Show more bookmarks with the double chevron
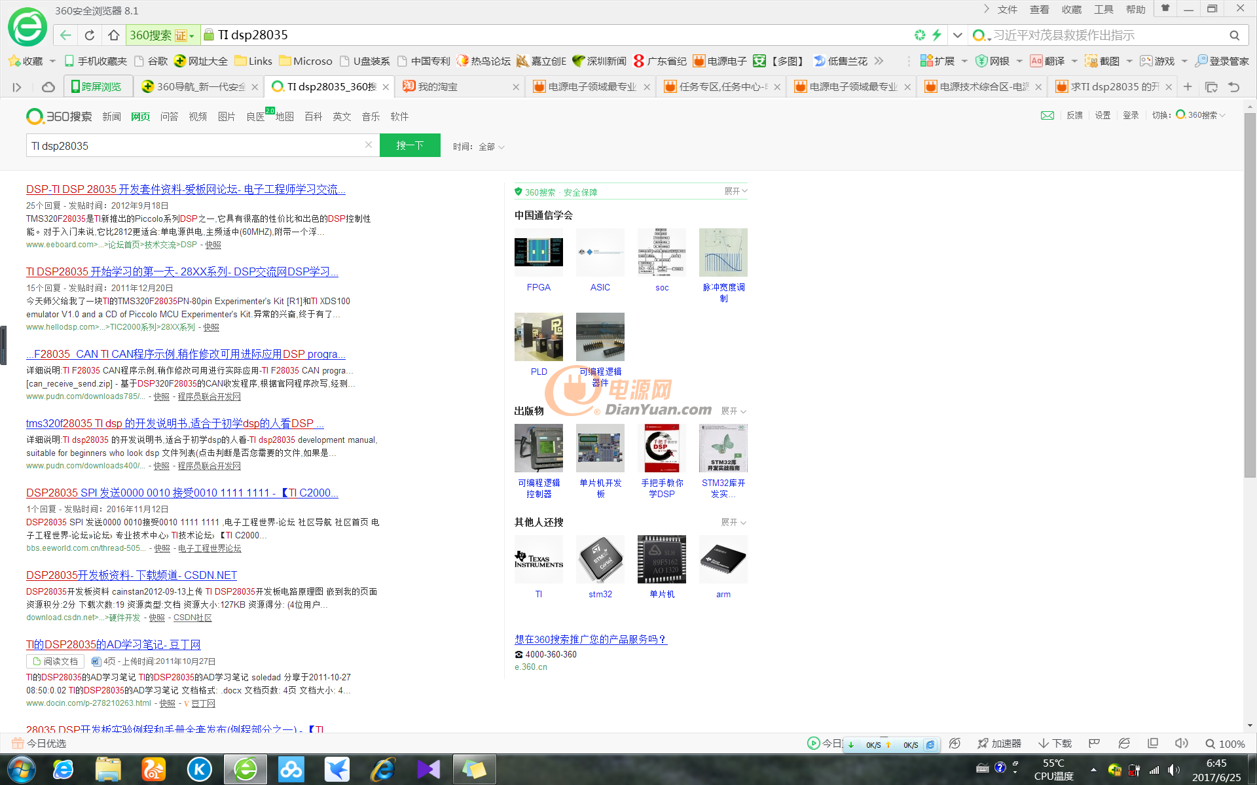This screenshot has height=785, width=1257. [x=879, y=61]
